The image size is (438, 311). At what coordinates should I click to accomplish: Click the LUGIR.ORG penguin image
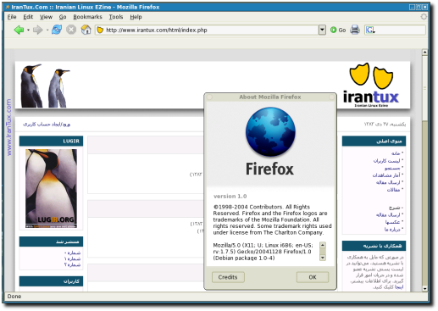51,188
